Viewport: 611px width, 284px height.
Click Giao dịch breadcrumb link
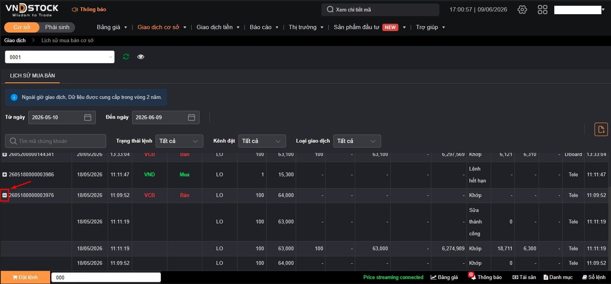tap(15, 40)
